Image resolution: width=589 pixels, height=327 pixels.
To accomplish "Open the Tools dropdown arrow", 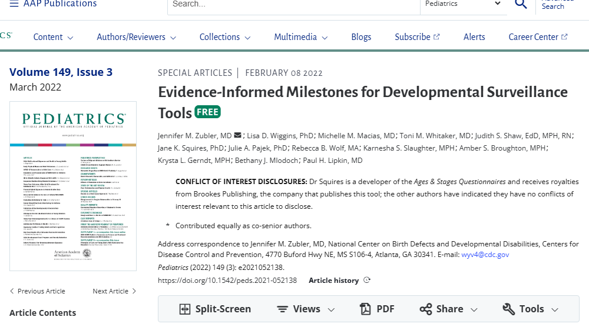I will 555,310.
